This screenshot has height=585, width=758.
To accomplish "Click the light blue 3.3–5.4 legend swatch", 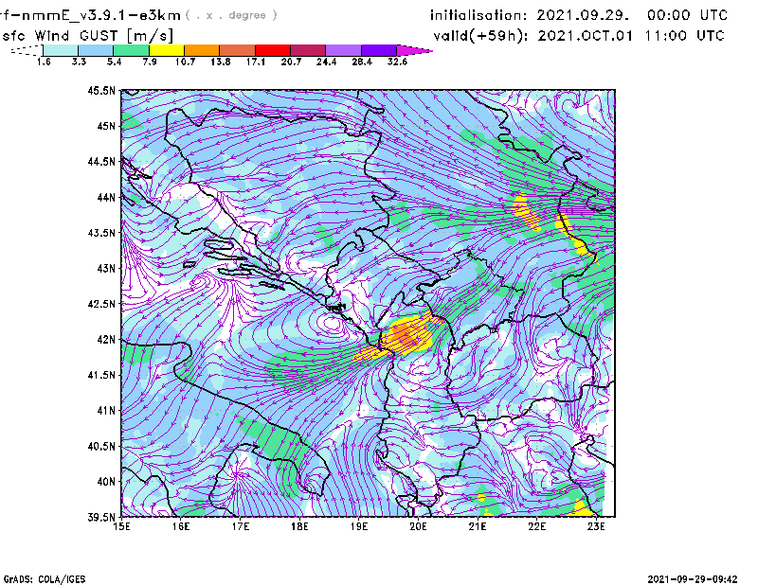I will pyautogui.click(x=96, y=50).
